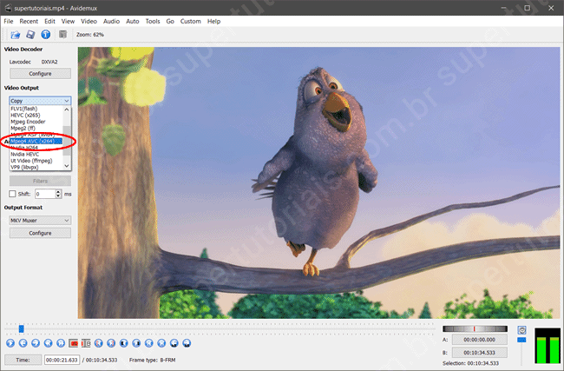This screenshot has width=564, height=371.
Task: Set marker B icon beside marker A
Action: point(87,344)
